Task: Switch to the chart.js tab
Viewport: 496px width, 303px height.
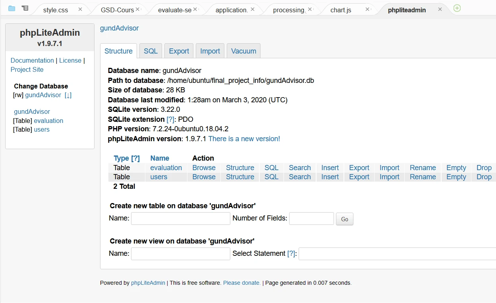Action: pyautogui.click(x=341, y=10)
